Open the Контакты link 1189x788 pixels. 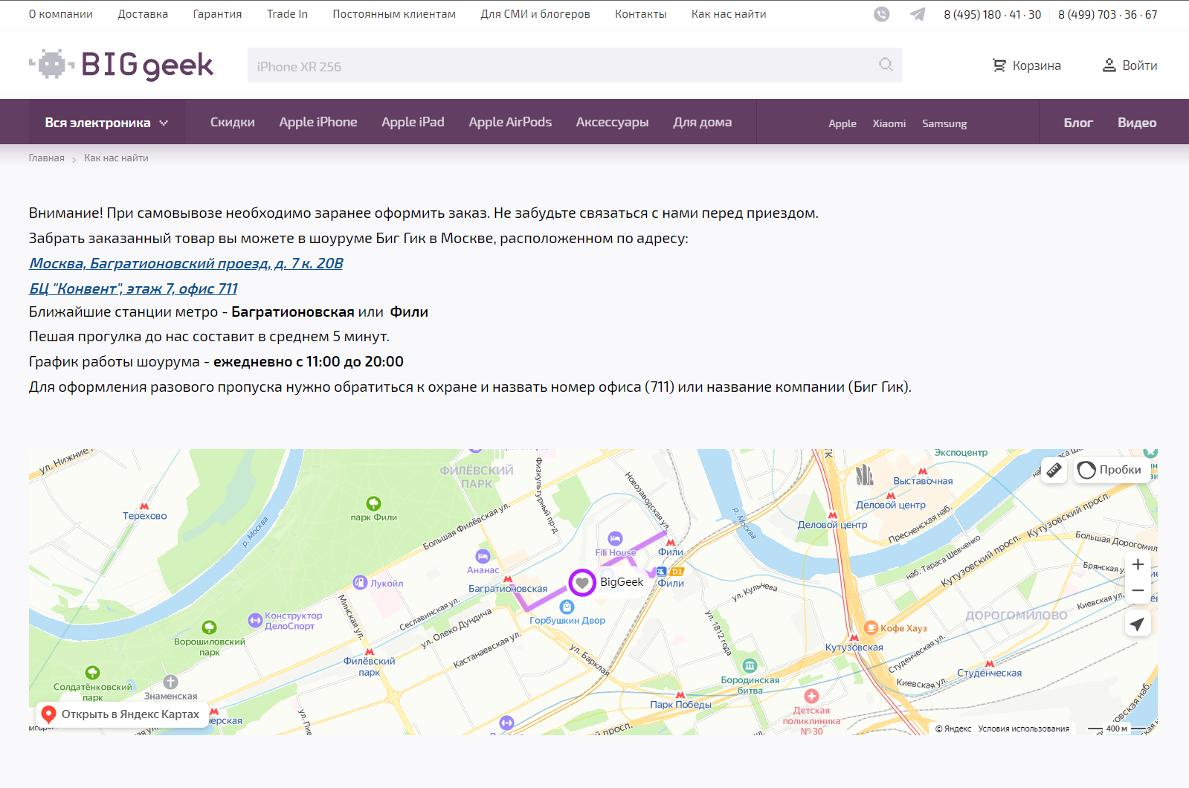[x=641, y=14]
